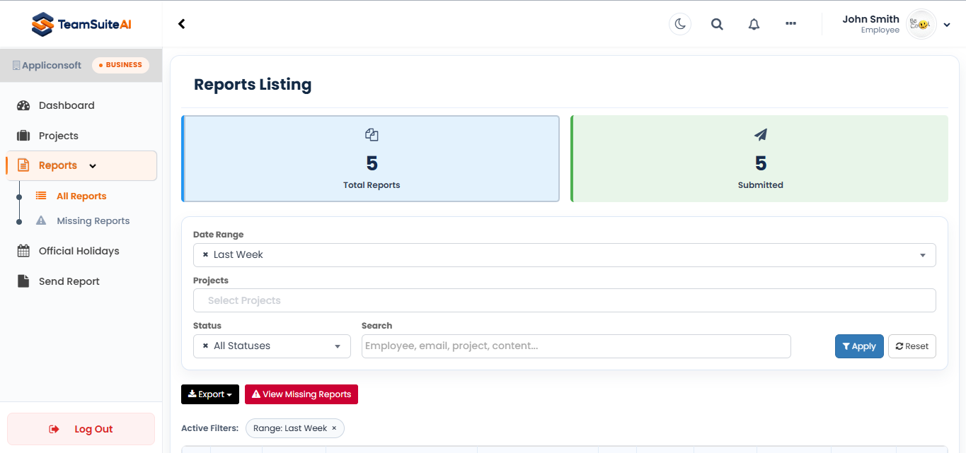Open the three-dots more menu
The width and height of the screenshot is (966, 453).
coord(790,23)
